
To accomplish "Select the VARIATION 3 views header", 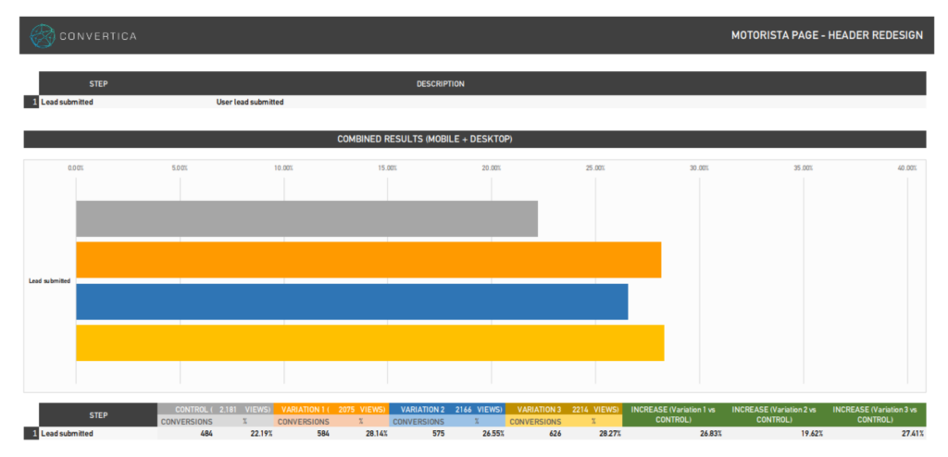I will pos(564,409).
